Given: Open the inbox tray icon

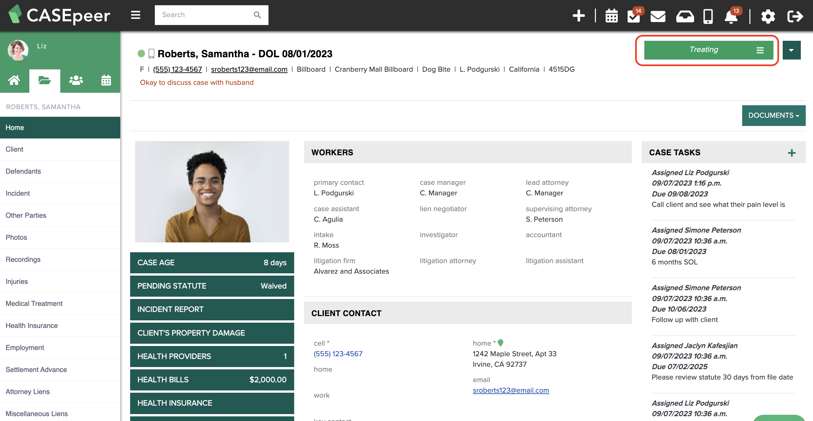Looking at the screenshot, I should (685, 16).
